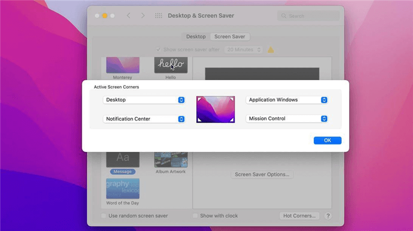The width and height of the screenshot is (413, 231).
Task: Enable Use random screen saver
Action: tap(103, 216)
